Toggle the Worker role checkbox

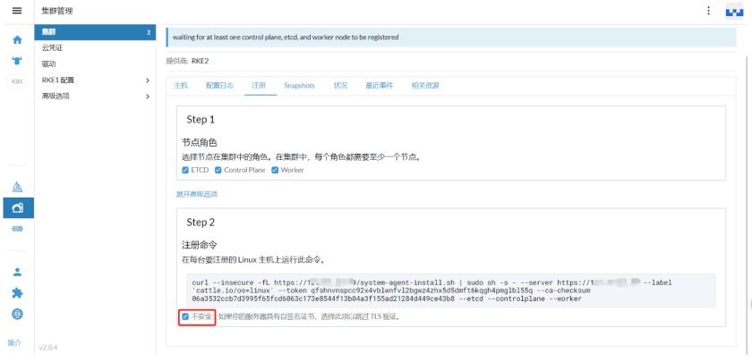point(275,170)
